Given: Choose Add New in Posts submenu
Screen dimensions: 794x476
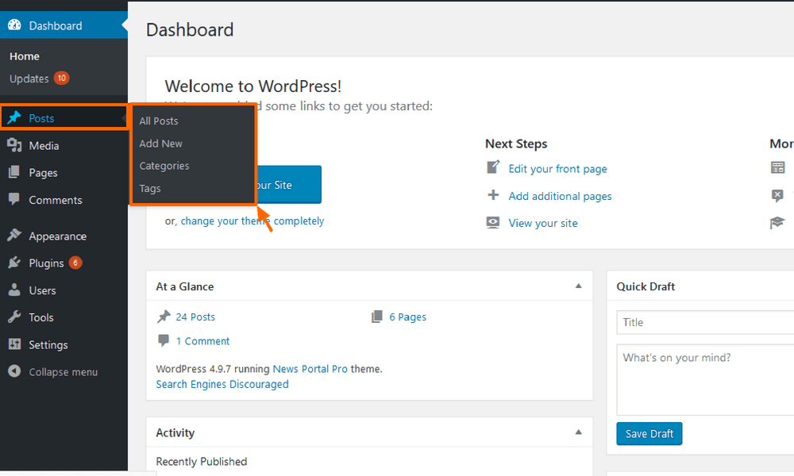Looking at the screenshot, I should click(x=161, y=144).
